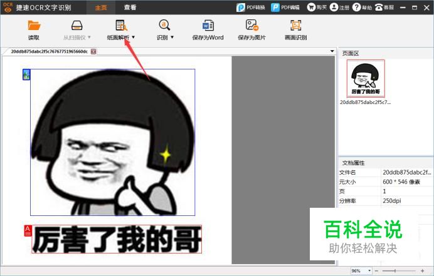This screenshot has width=434, height=276.
Task: Click the red text region marker icon
Action: (x=28, y=231)
